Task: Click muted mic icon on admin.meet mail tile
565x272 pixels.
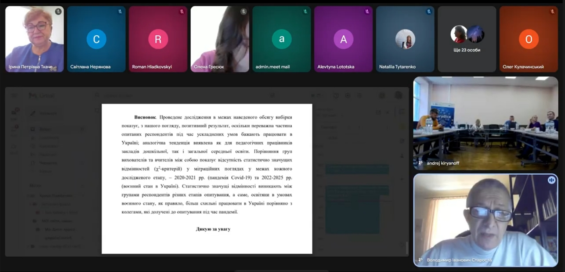Action: tap(305, 12)
